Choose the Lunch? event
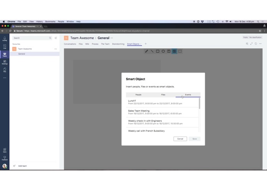This screenshot has width=267, height=190. pos(162,102)
